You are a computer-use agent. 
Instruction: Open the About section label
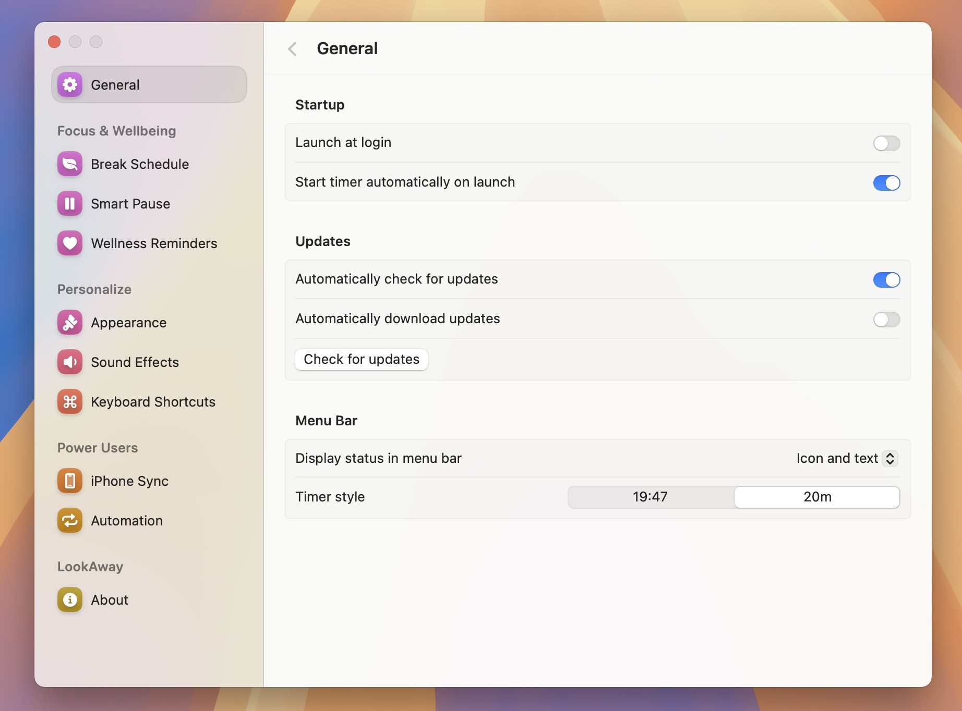pos(110,600)
